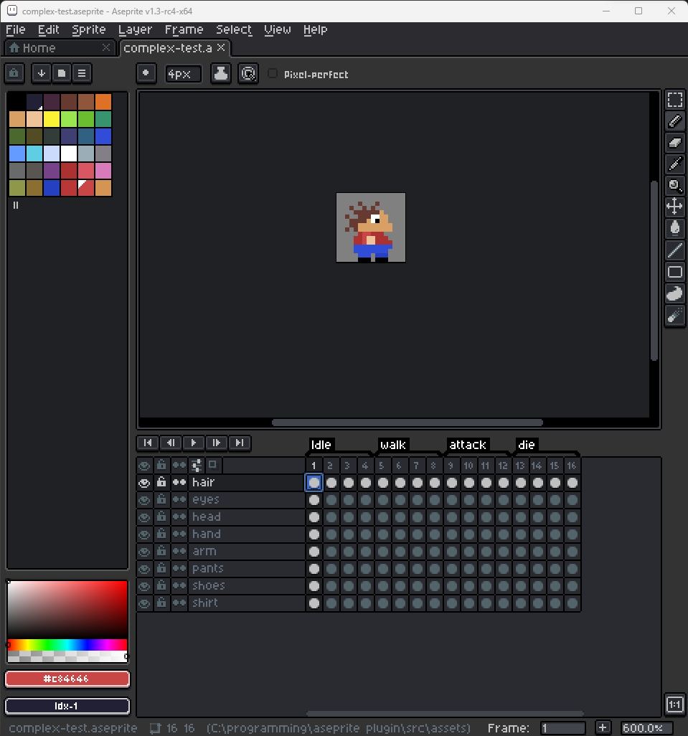Image resolution: width=688 pixels, height=736 pixels.
Task: Toggle visibility of the hair layer
Action: (x=144, y=483)
